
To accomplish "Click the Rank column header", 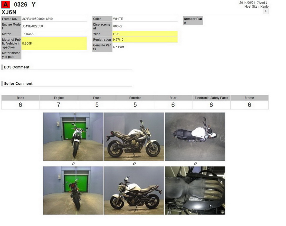I will click(x=20, y=98).
